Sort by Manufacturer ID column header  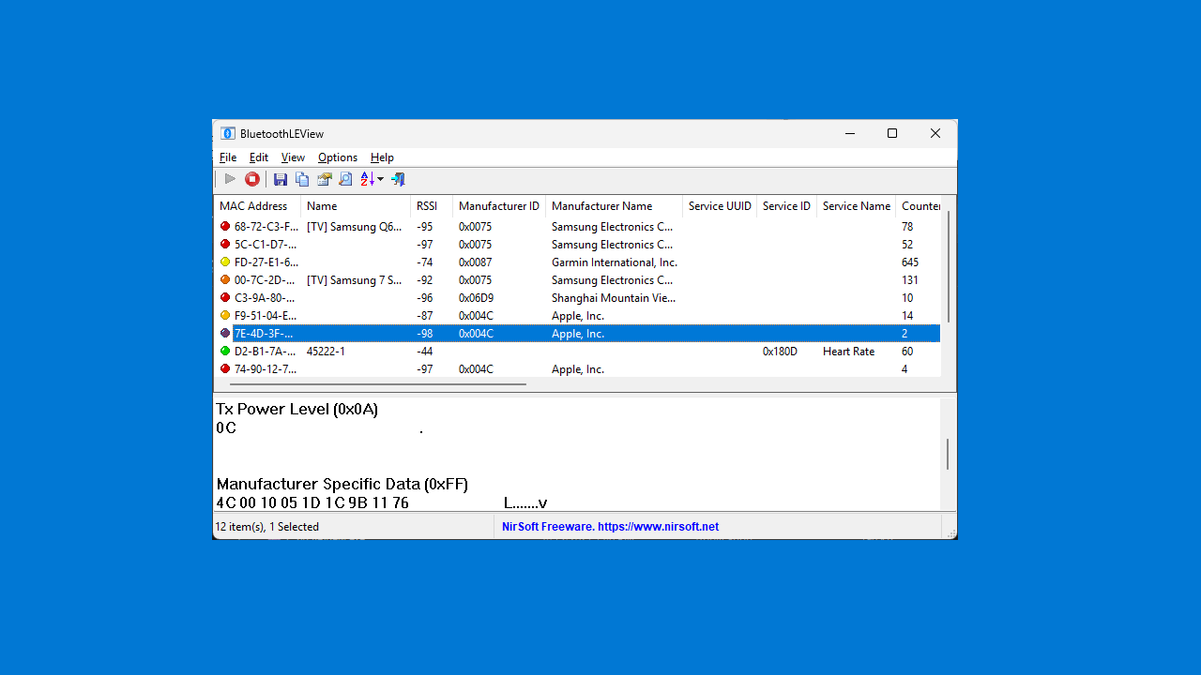click(499, 206)
